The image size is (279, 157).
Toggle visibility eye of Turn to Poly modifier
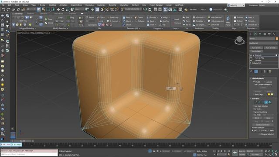(251, 58)
